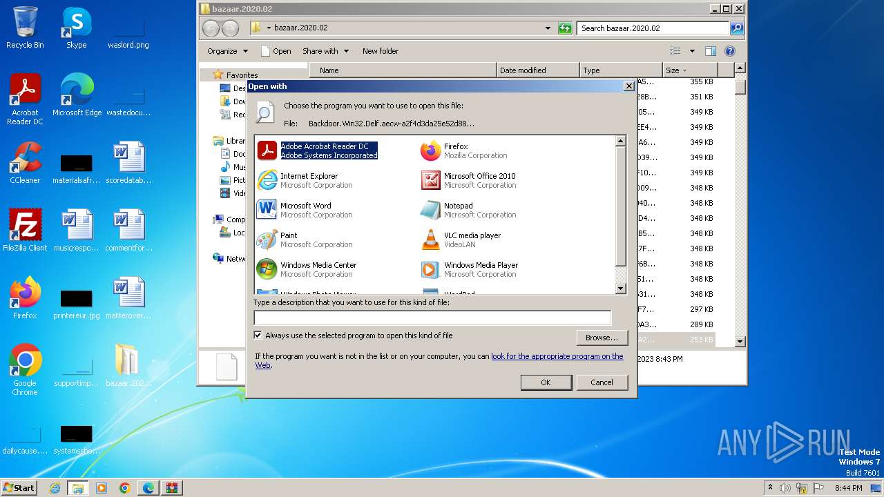Select Skype desktop shortcut
The height and width of the screenshot is (497, 884).
point(76,28)
